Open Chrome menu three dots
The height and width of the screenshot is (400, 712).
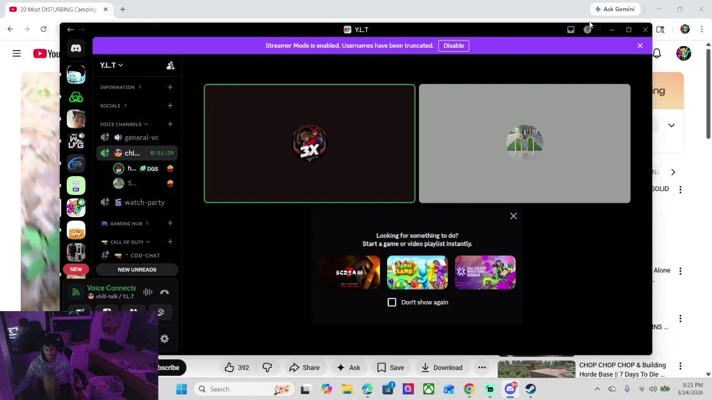coord(702,29)
